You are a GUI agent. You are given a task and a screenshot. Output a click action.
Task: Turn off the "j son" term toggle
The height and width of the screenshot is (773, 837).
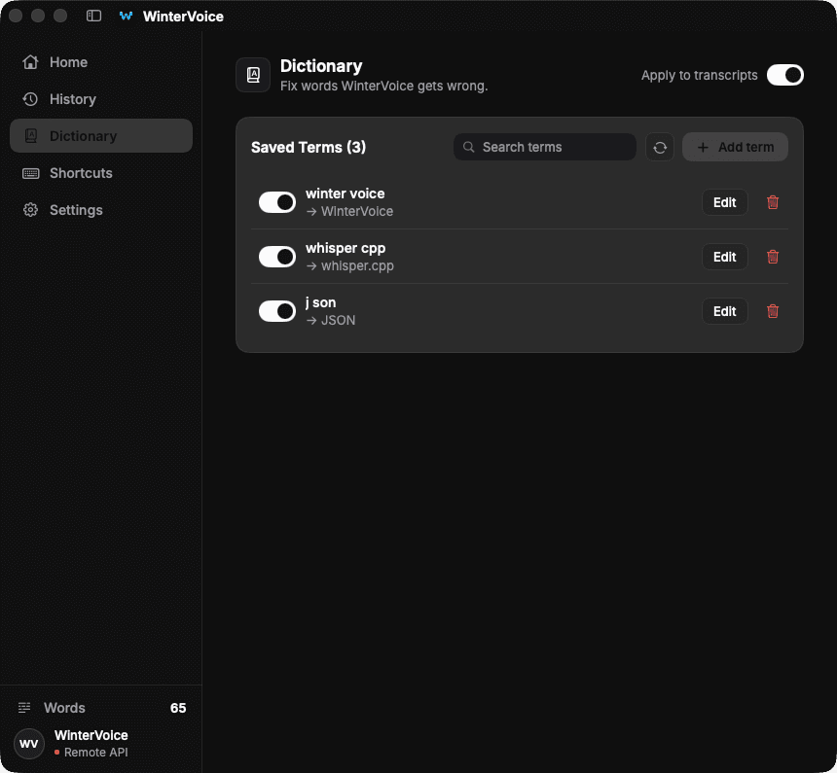tap(277, 311)
